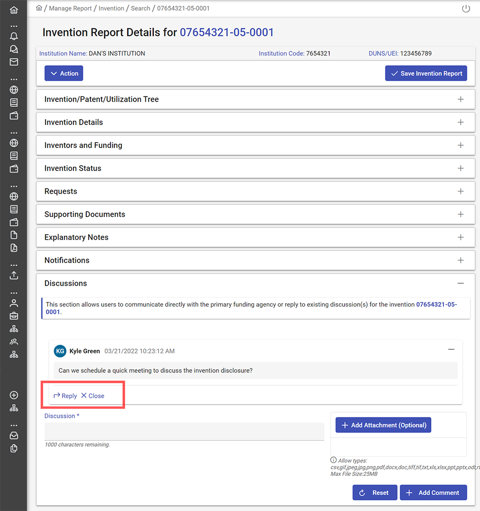The height and width of the screenshot is (511, 480).
Task: Click the upload icon in left sidebar
Action: click(x=14, y=275)
